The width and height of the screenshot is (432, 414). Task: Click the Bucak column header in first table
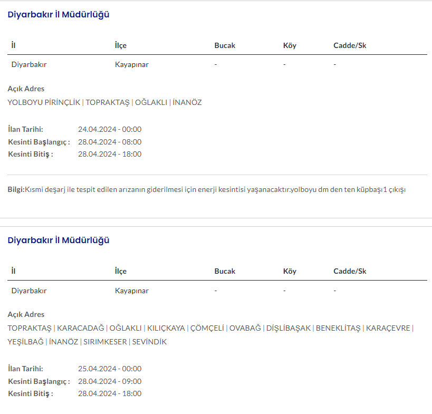pyautogui.click(x=225, y=45)
